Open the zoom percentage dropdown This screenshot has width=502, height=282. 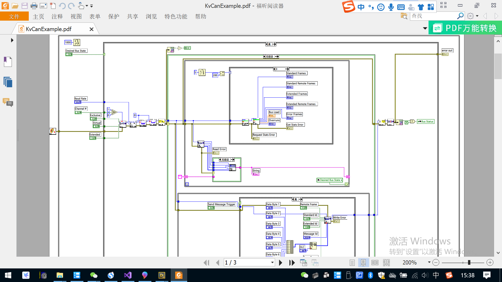coord(429,262)
